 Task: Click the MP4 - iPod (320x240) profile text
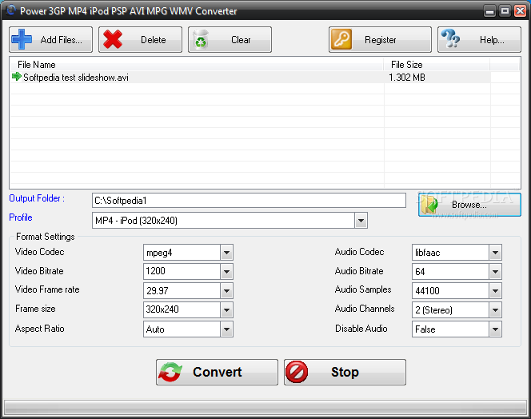click(136, 221)
